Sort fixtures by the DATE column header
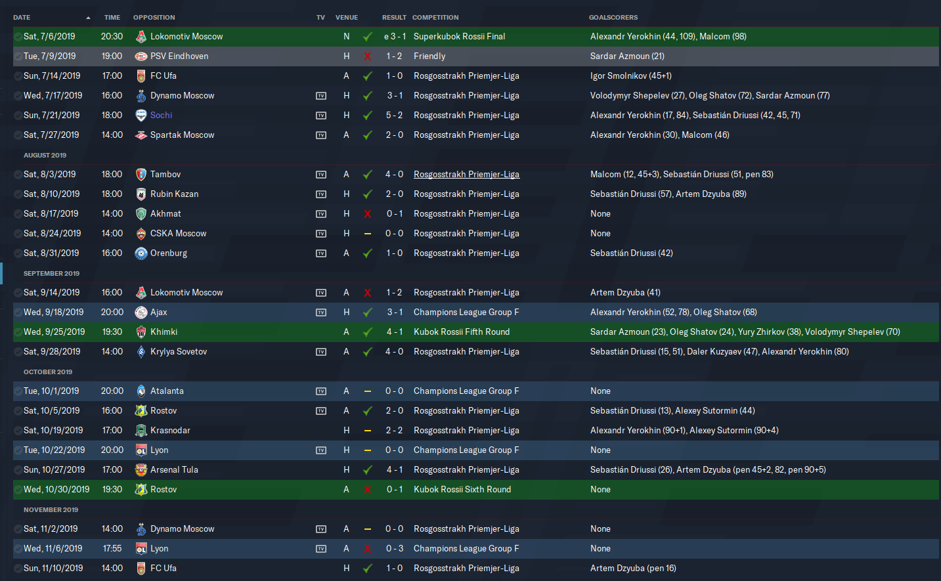The width and height of the screenshot is (941, 581). (x=22, y=18)
